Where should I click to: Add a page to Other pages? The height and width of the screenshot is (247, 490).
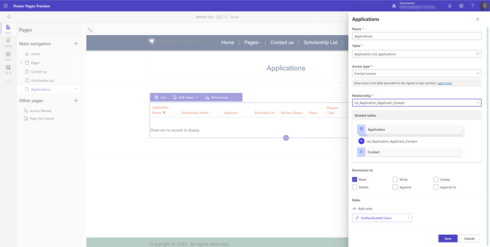[76, 100]
